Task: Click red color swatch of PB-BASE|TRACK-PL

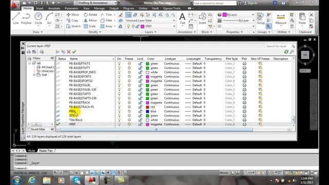Action: tap(148, 107)
